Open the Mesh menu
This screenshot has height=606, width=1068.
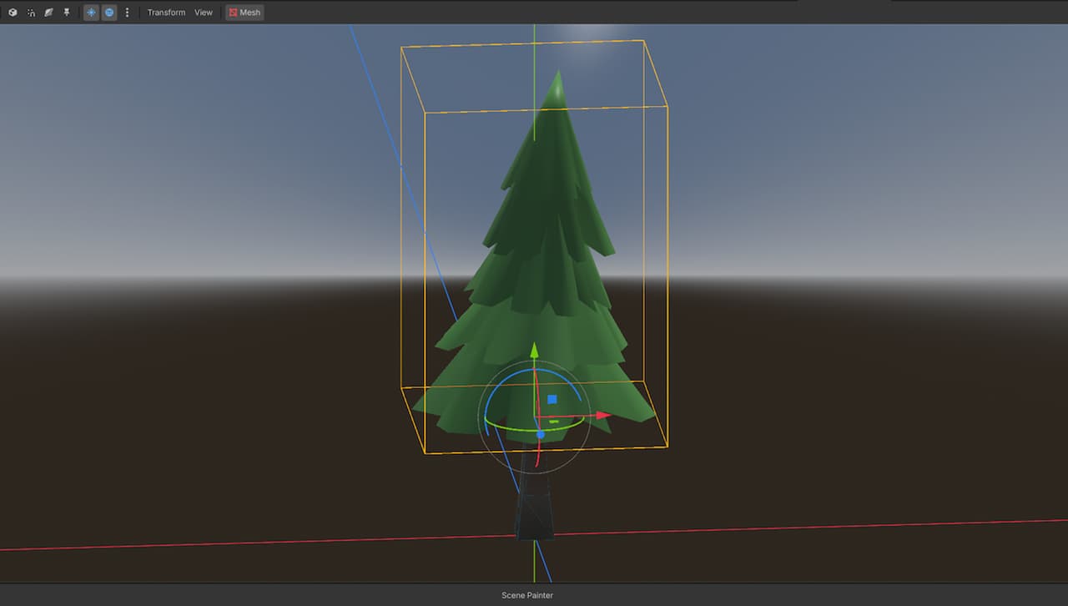244,13
